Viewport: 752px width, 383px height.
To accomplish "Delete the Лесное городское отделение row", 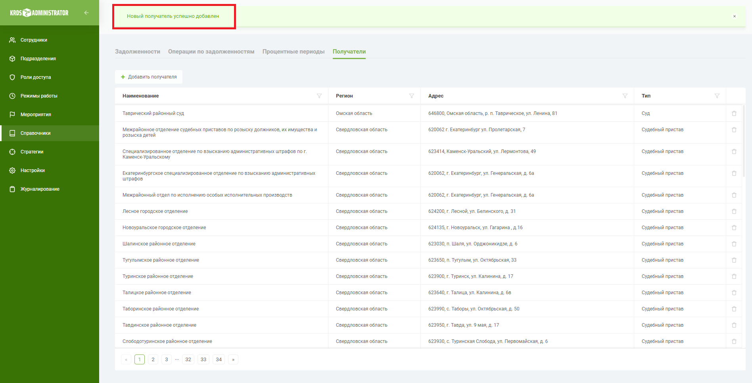I will pyautogui.click(x=734, y=211).
